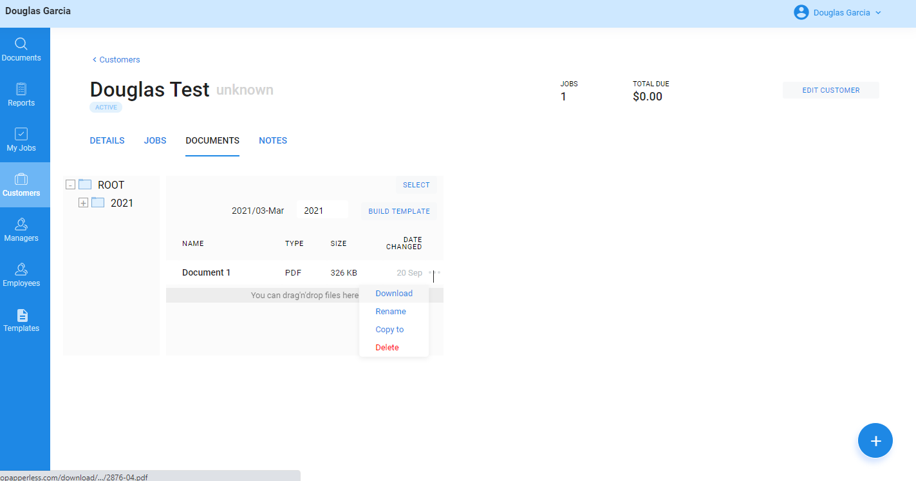The height and width of the screenshot is (481, 916).
Task: Select the Reports sidebar icon
Action: point(21,94)
